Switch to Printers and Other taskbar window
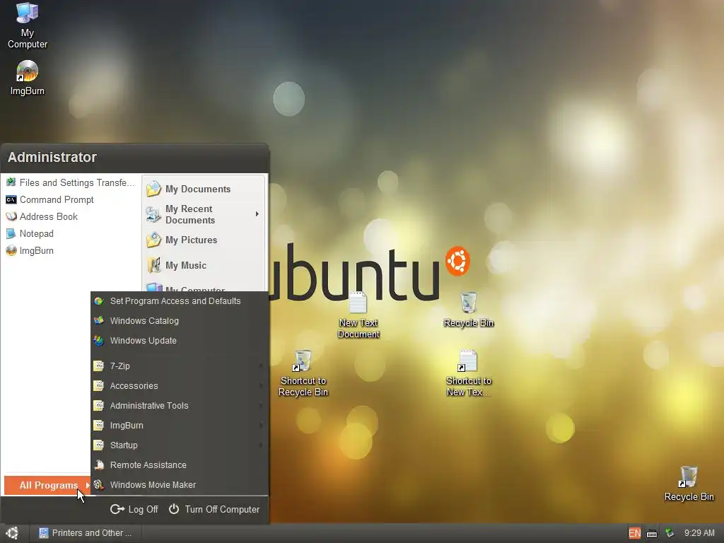 [x=86, y=533]
